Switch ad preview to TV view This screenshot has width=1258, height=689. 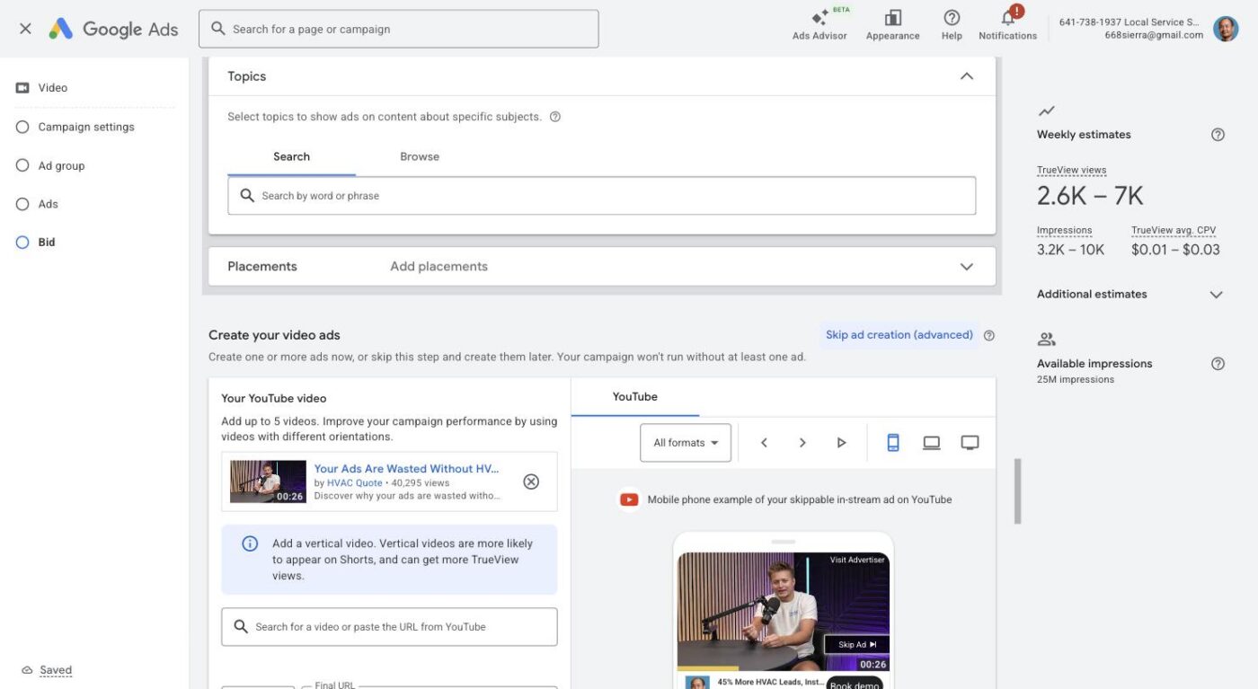970,442
